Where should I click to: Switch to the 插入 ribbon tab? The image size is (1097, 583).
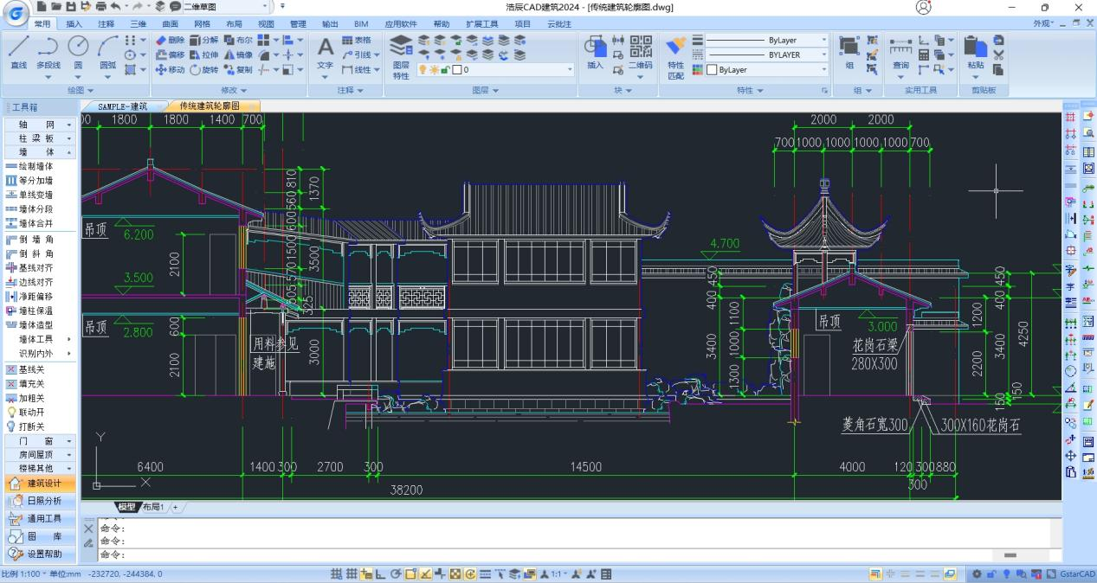(75, 23)
